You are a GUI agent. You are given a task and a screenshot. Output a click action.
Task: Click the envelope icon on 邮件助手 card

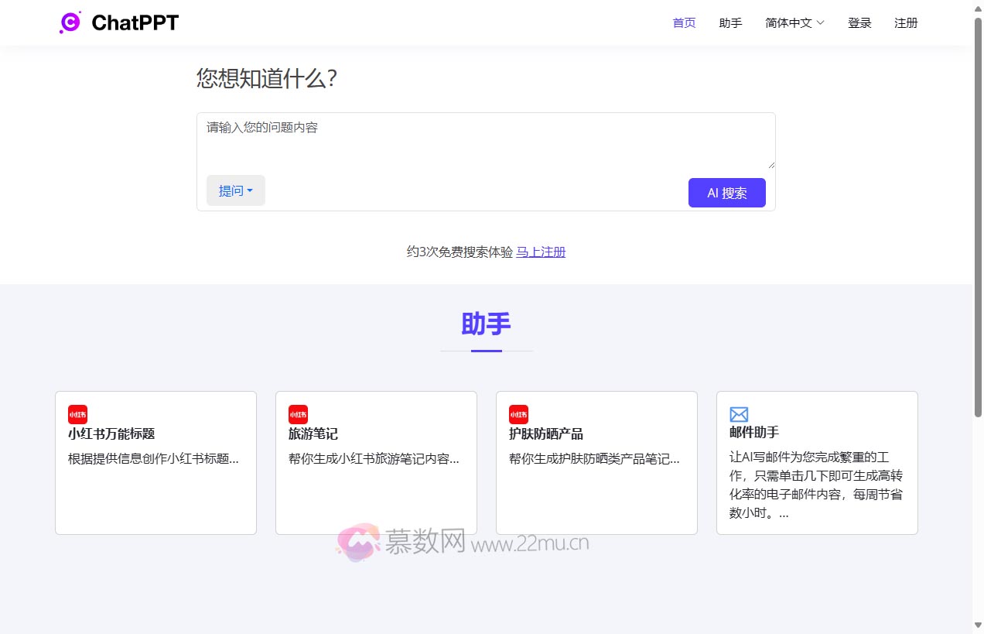tap(739, 415)
